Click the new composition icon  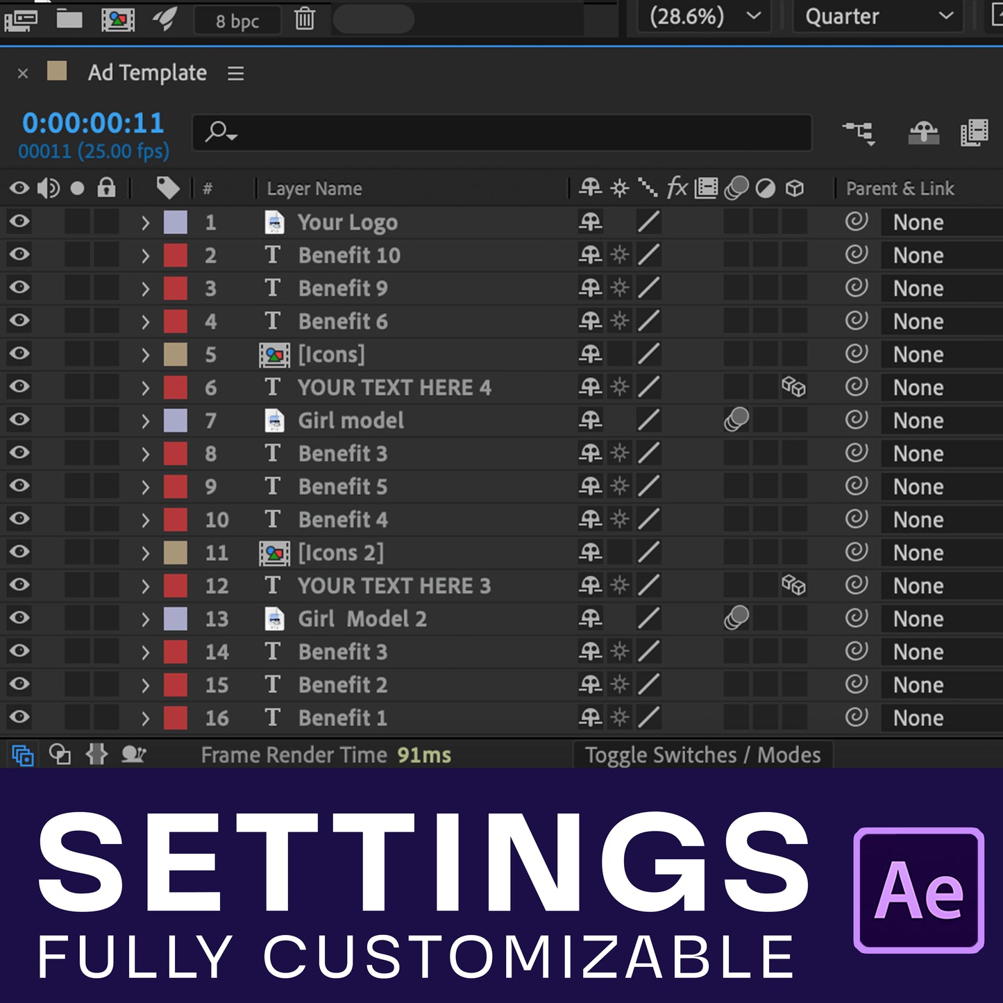(x=118, y=19)
